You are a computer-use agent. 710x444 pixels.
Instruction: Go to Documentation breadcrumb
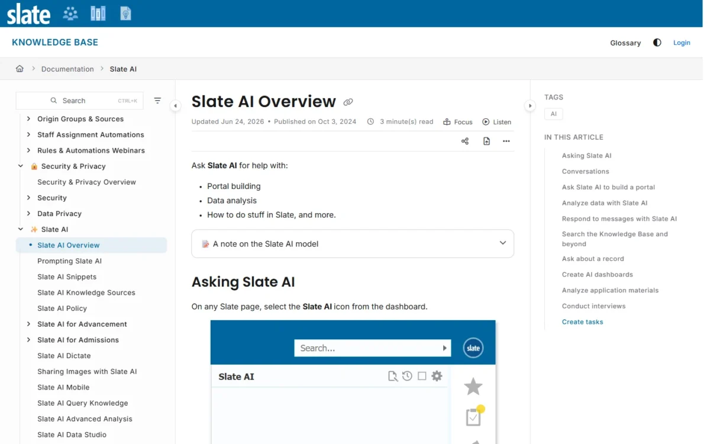[x=67, y=69]
